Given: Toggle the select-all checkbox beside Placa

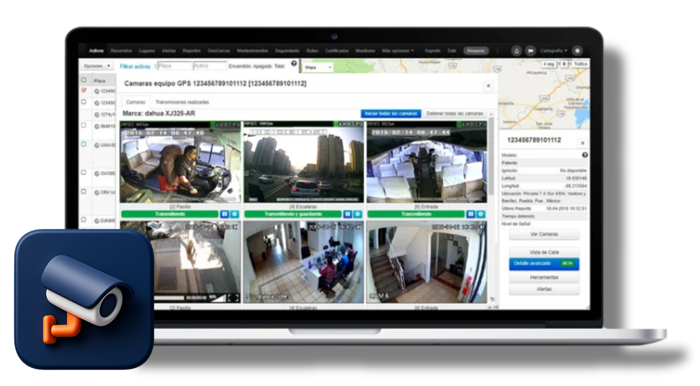Looking at the screenshot, I should point(84,80).
